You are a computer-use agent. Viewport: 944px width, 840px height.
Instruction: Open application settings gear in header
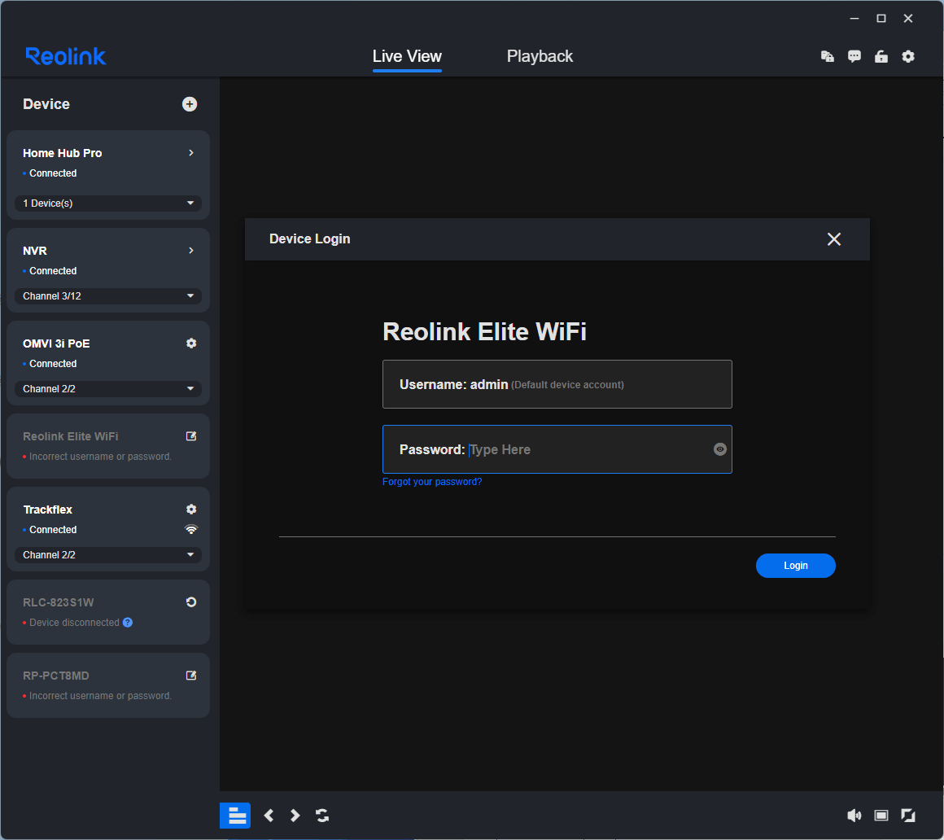point(908,57)
